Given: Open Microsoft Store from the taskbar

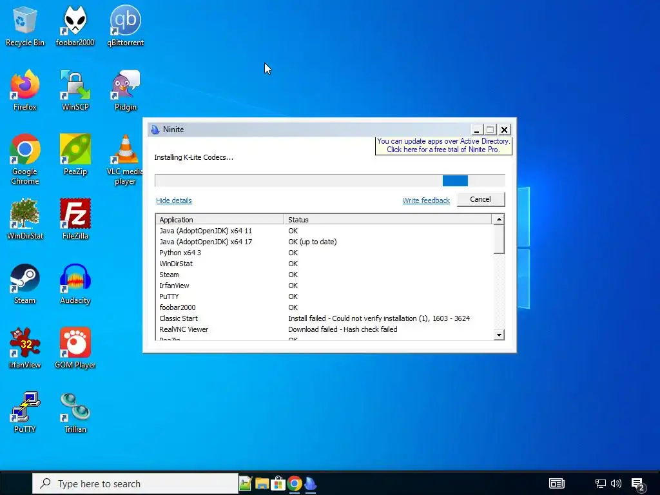Looking at the screenshot, I should 278,483.
